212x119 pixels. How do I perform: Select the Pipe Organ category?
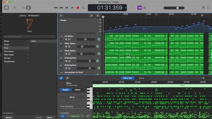[9, 55]
